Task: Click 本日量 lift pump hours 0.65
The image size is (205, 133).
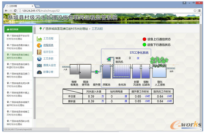Action: tap(138, 96)
